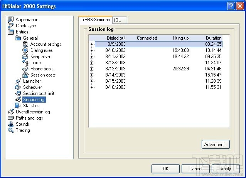Viewport: 246px width, 178px height.
Task: Select Clock sync in the tree
Action: pyautogui.click(x=26, y=26)
